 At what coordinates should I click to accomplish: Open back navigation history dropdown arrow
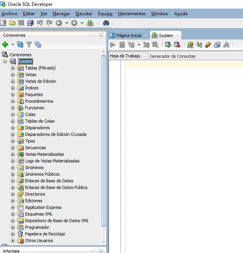(x=66, y=23)
